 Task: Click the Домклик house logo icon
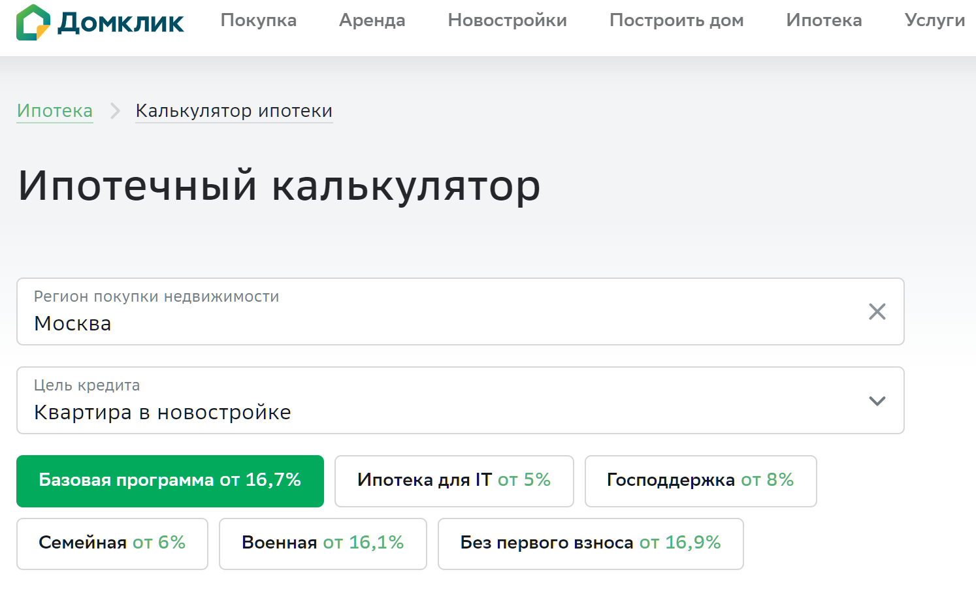pos(33,22)
